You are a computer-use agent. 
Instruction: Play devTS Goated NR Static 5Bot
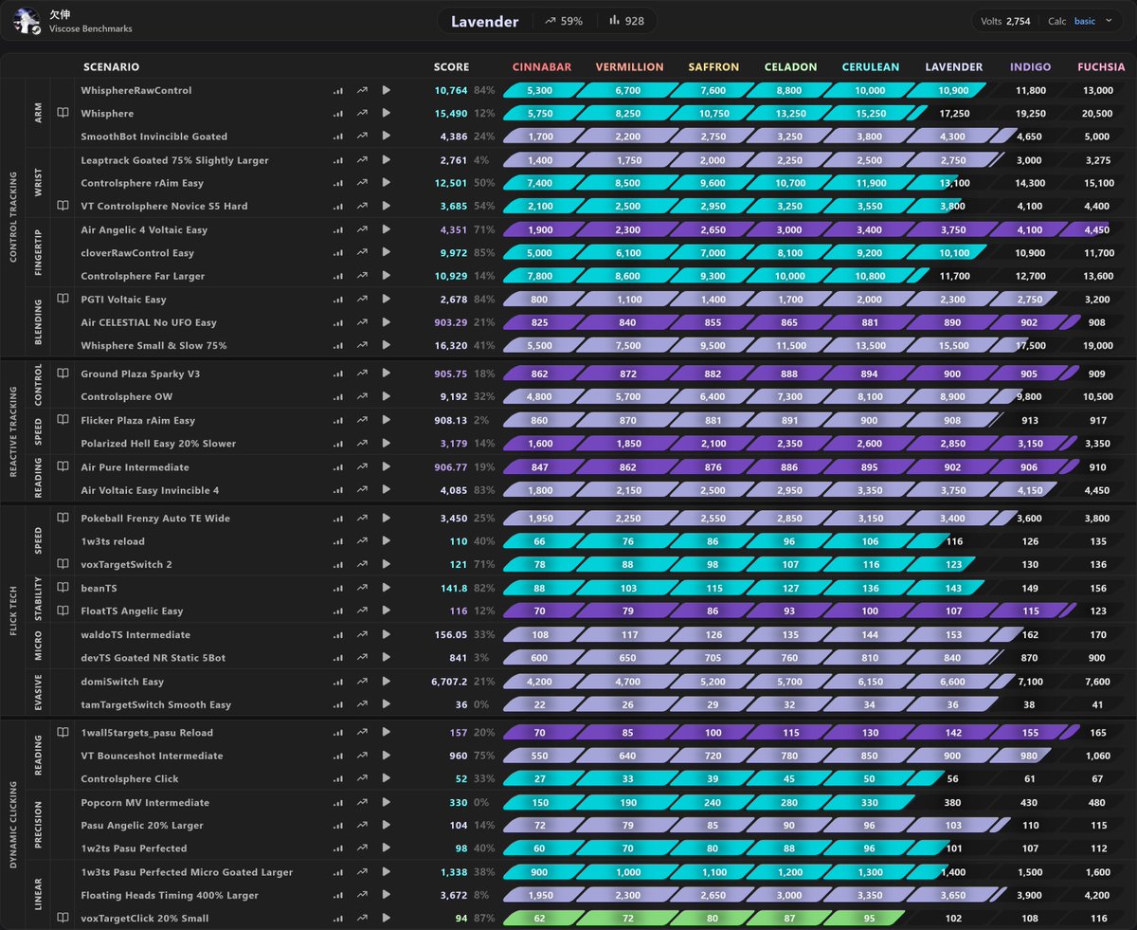coord(386,658)
